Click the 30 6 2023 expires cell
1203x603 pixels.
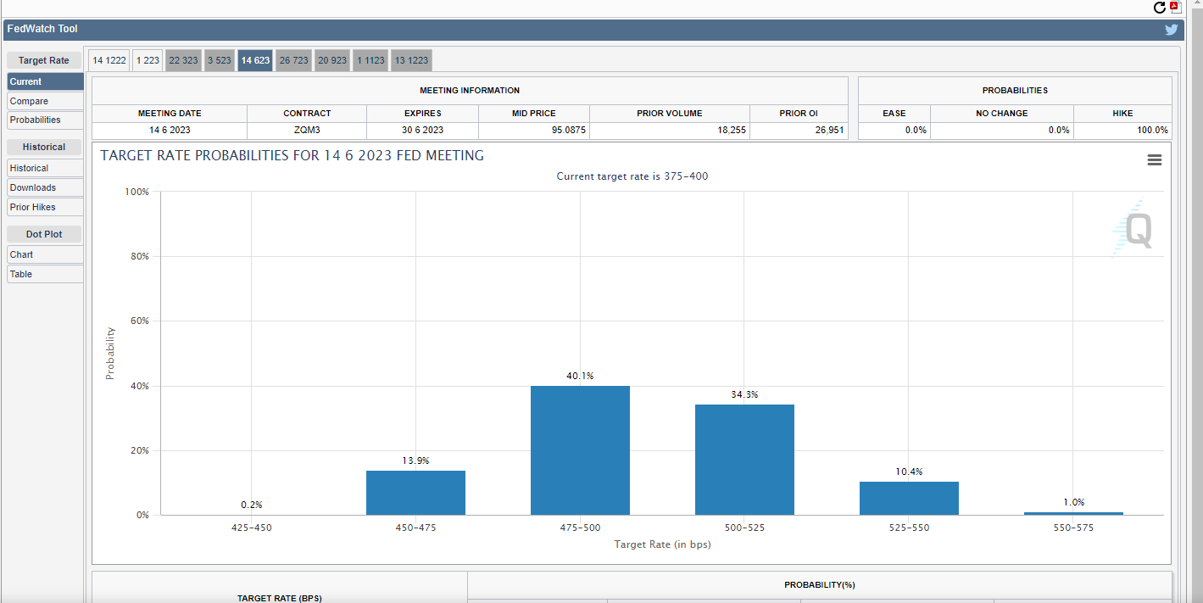pyautogui.click(x=422, y=131)
